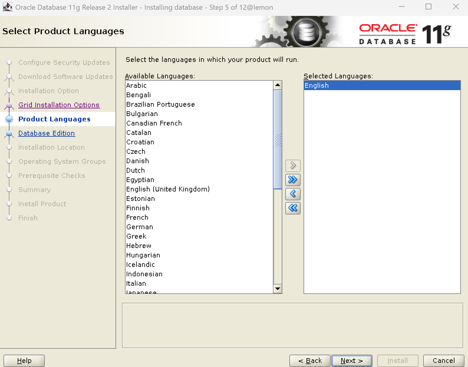This screenshot has height=367, width=468.
Task: Select Canadian French in the list
Action: pyautogui.click(x=199, y=123)
